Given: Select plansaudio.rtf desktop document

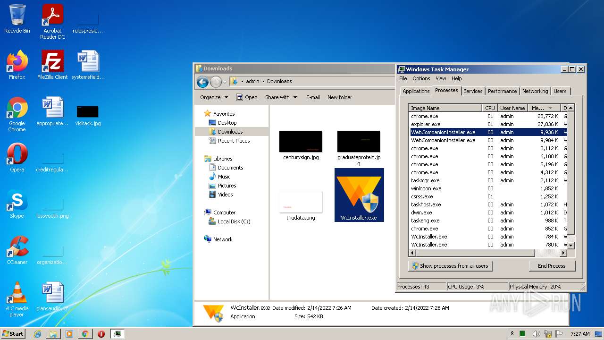Looking at the screenshot, I should click(52, 297).
